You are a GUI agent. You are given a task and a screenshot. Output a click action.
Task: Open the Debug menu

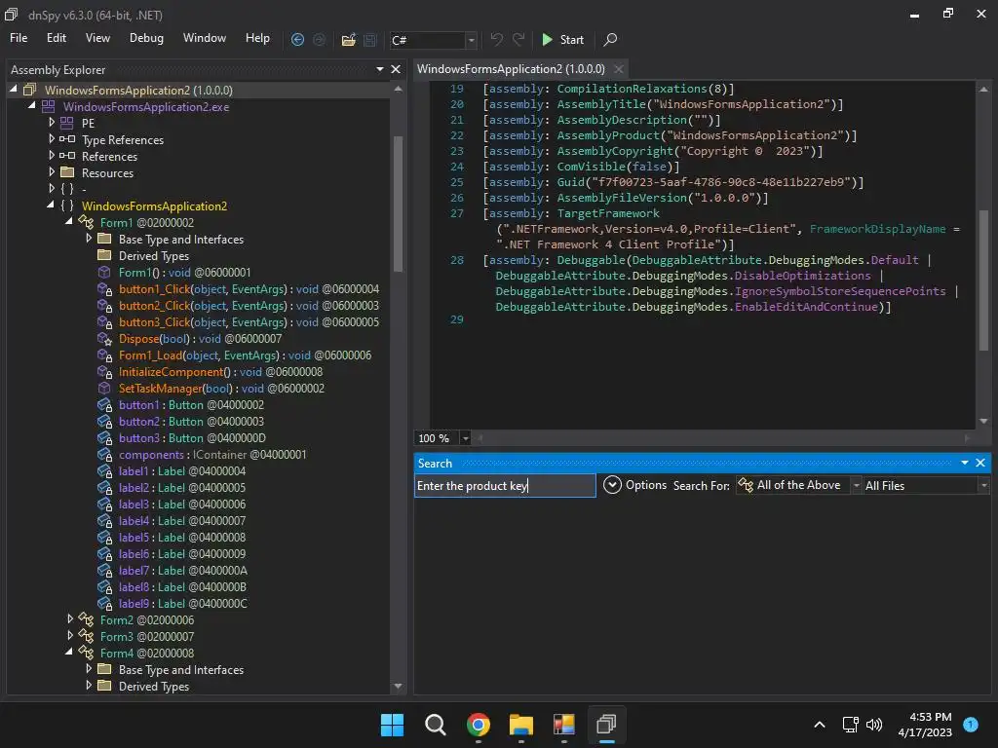[146, 38]
